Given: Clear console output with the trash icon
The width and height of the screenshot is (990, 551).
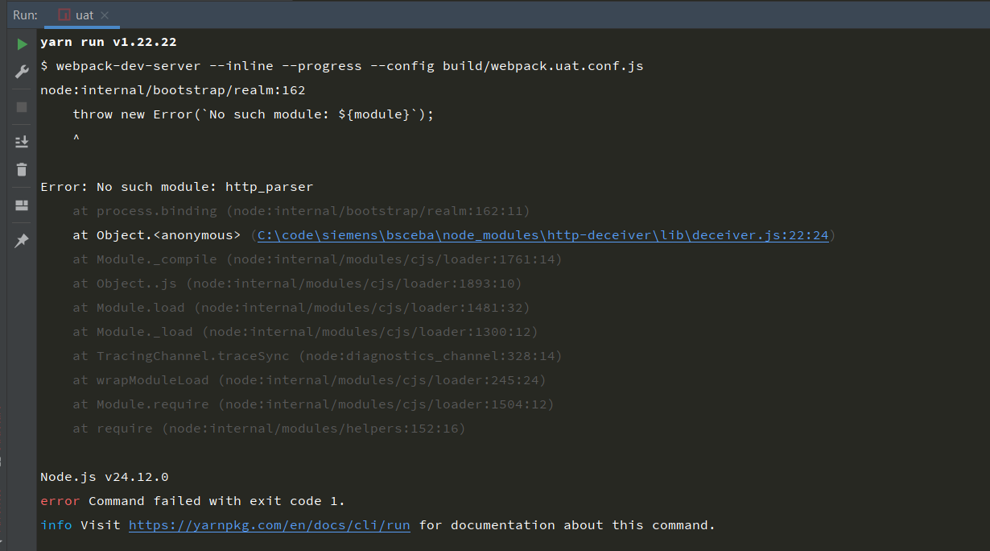Looking at the screenshot, I should [22, 169].
